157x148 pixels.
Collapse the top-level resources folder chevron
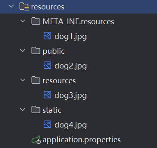pos(11,6)
